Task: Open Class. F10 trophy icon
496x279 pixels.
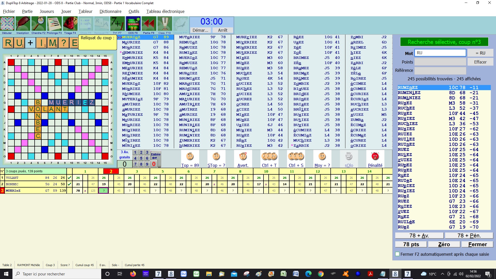Action: click(165, 24)
